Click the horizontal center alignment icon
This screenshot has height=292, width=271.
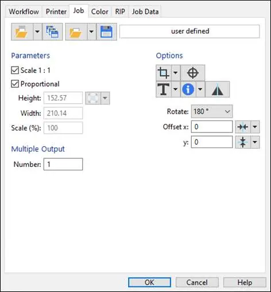point(243,127)
